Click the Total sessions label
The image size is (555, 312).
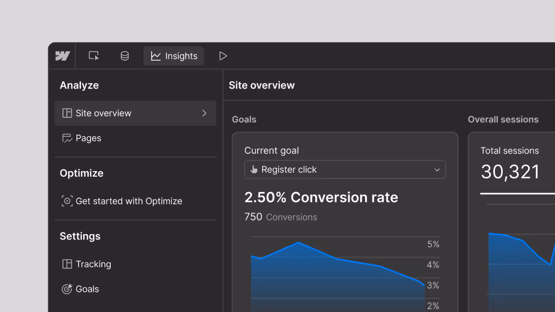pyautogui.click(x=509, y=151)
